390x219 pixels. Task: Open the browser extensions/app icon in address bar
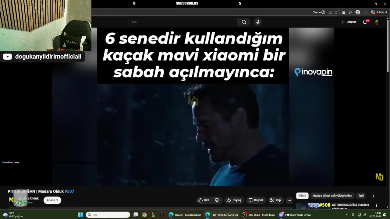click(330, 12)
